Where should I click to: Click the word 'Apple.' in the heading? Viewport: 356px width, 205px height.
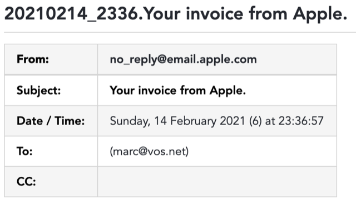pyautogui.click(x=320, y=14)
